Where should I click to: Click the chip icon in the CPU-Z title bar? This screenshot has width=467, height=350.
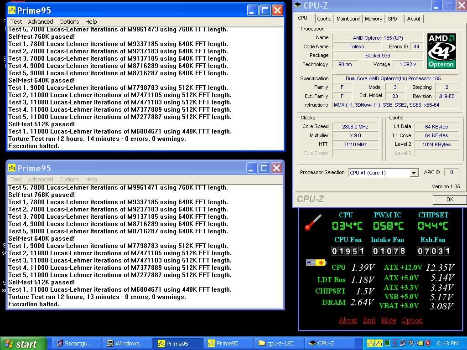[x=298, y=5]
